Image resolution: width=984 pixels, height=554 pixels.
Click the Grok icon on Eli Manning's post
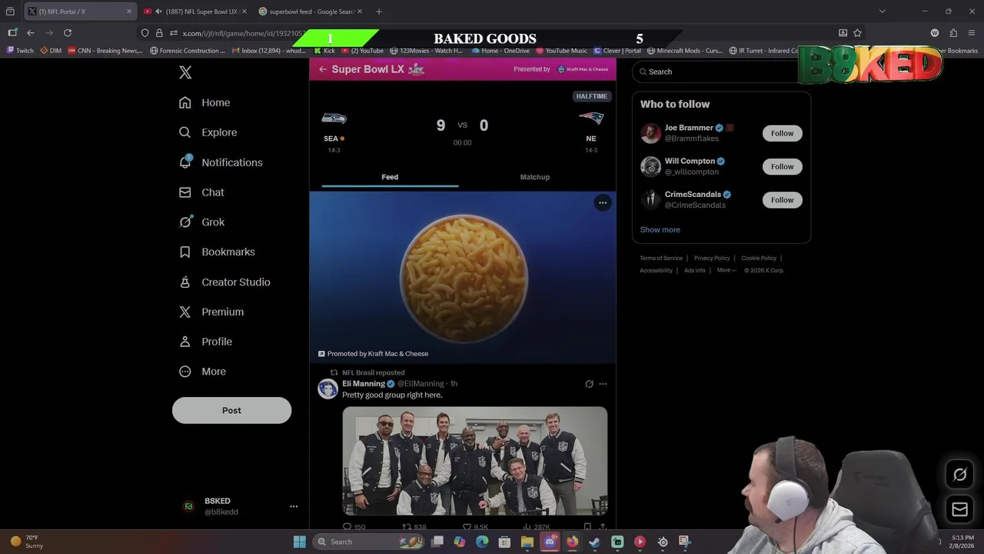[589, 383]
